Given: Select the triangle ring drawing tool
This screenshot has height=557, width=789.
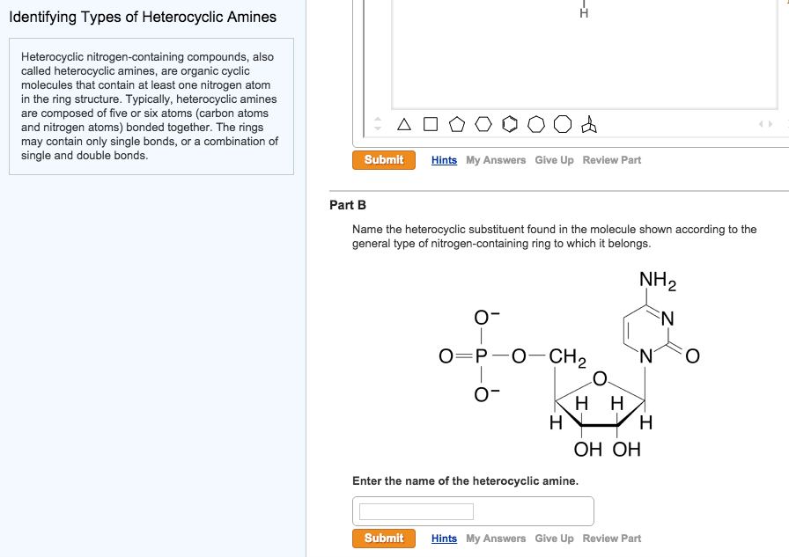Looking at the screenshot, I should click(x=404, y=124).
